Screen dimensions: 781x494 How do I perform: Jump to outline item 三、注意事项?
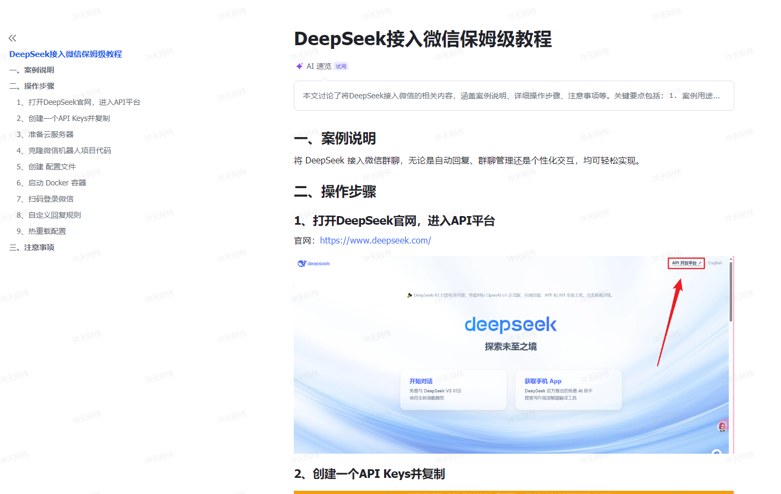[32, 247]
